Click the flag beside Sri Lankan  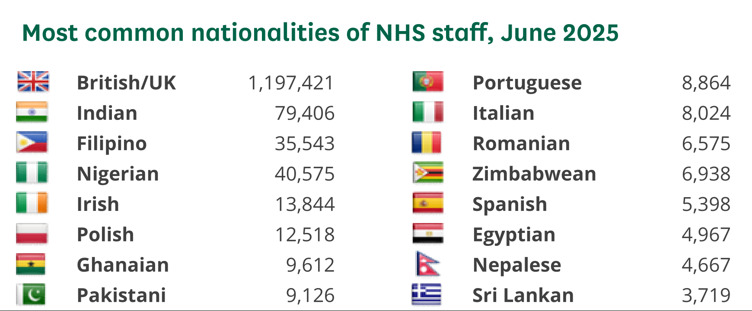[427, 295]
